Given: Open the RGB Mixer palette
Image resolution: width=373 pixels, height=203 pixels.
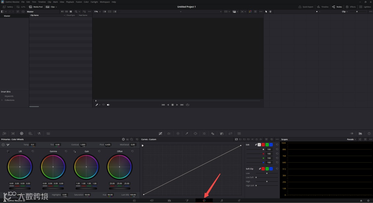Looking at the screenshot, I should (39, 134).
